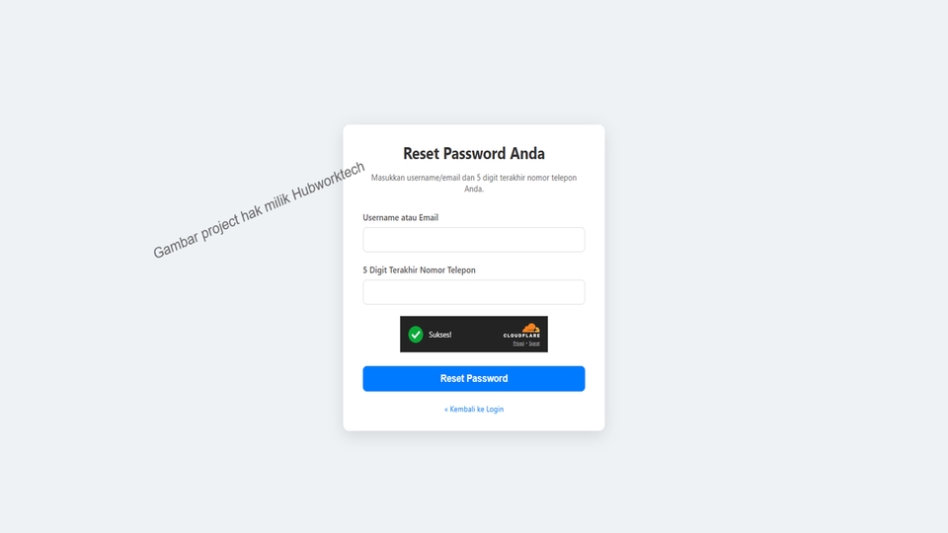948x533 pixels.
Task: Click the Hubworktech watermark text
Action: (259, 210)
